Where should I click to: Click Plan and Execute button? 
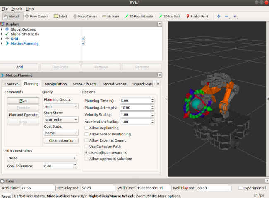23,115
